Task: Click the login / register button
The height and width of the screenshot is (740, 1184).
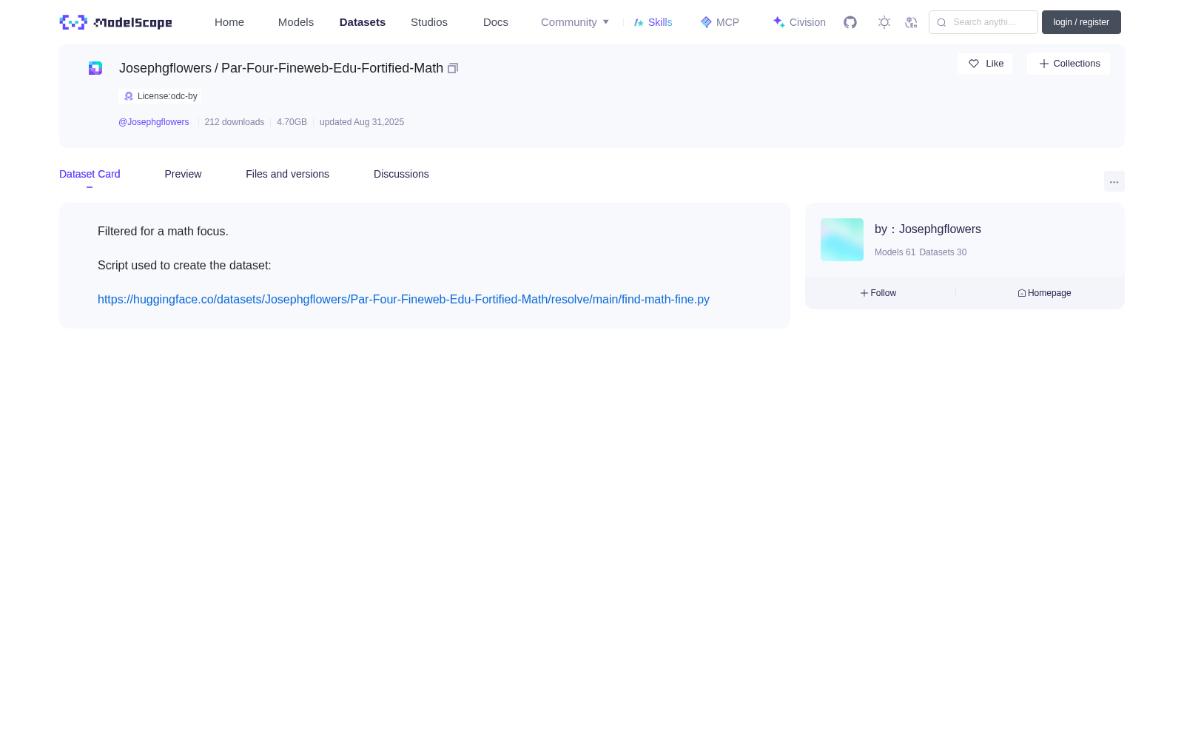Action: pos(1081,22)
